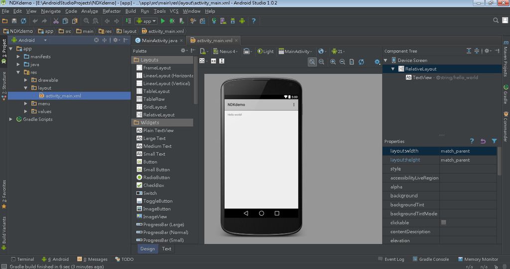Toggle the Gradle side panel
Viewport: 510px width, 269px height.
(x=506, y=94)
